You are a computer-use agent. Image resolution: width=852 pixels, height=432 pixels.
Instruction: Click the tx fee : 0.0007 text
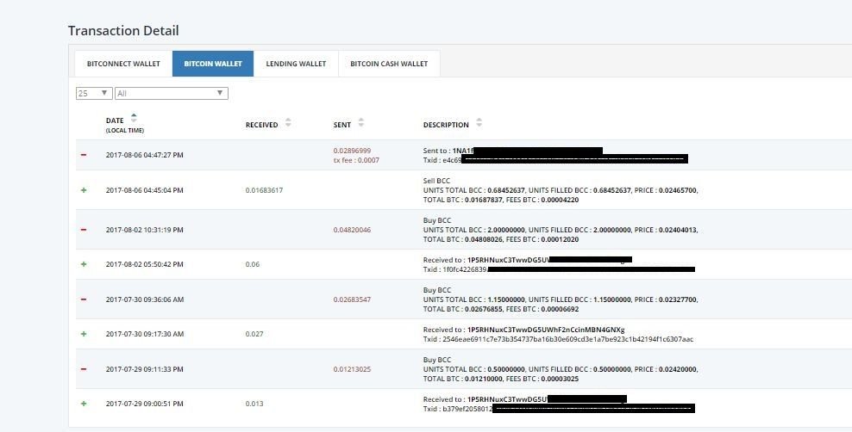coord(356,160)
